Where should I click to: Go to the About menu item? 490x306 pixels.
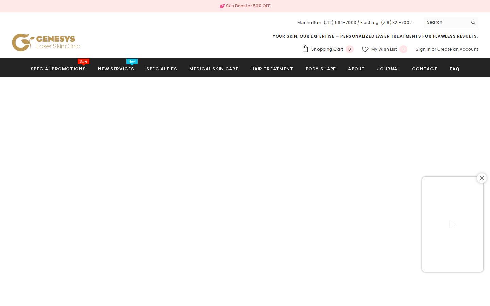click(356, 69)
